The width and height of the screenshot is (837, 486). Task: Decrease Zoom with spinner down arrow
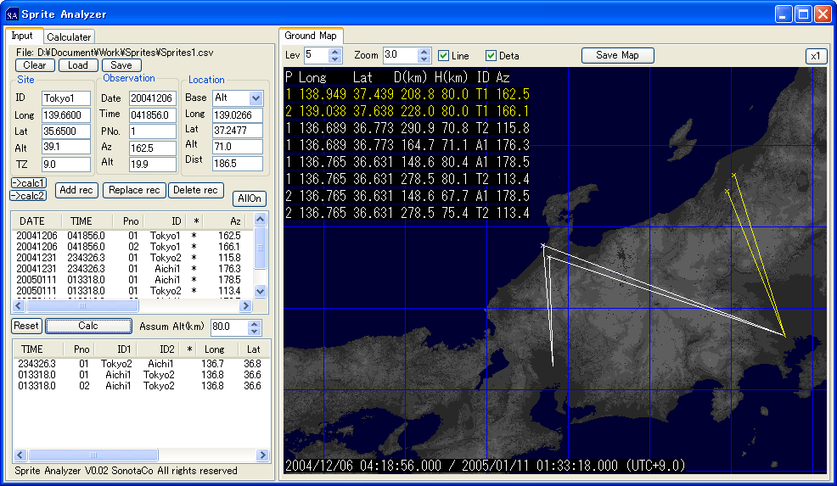424,59
